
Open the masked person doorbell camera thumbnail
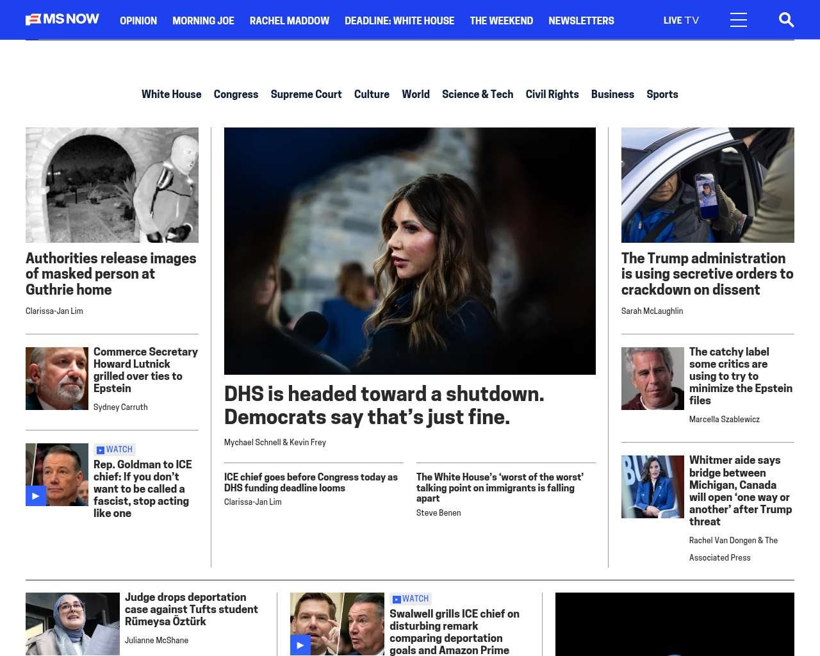coord(112,185)
